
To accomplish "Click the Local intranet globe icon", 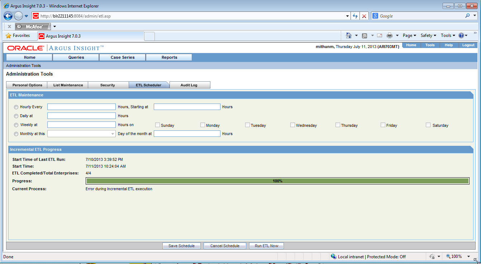I will click(334, 256).
